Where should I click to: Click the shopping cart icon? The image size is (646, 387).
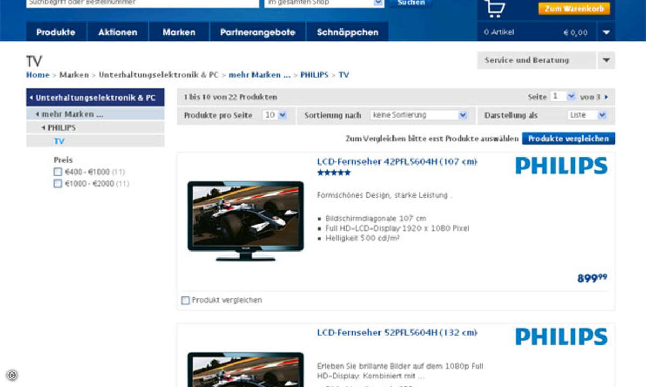coord(495,8)
